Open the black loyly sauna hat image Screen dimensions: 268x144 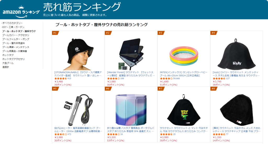coord(237,54)
